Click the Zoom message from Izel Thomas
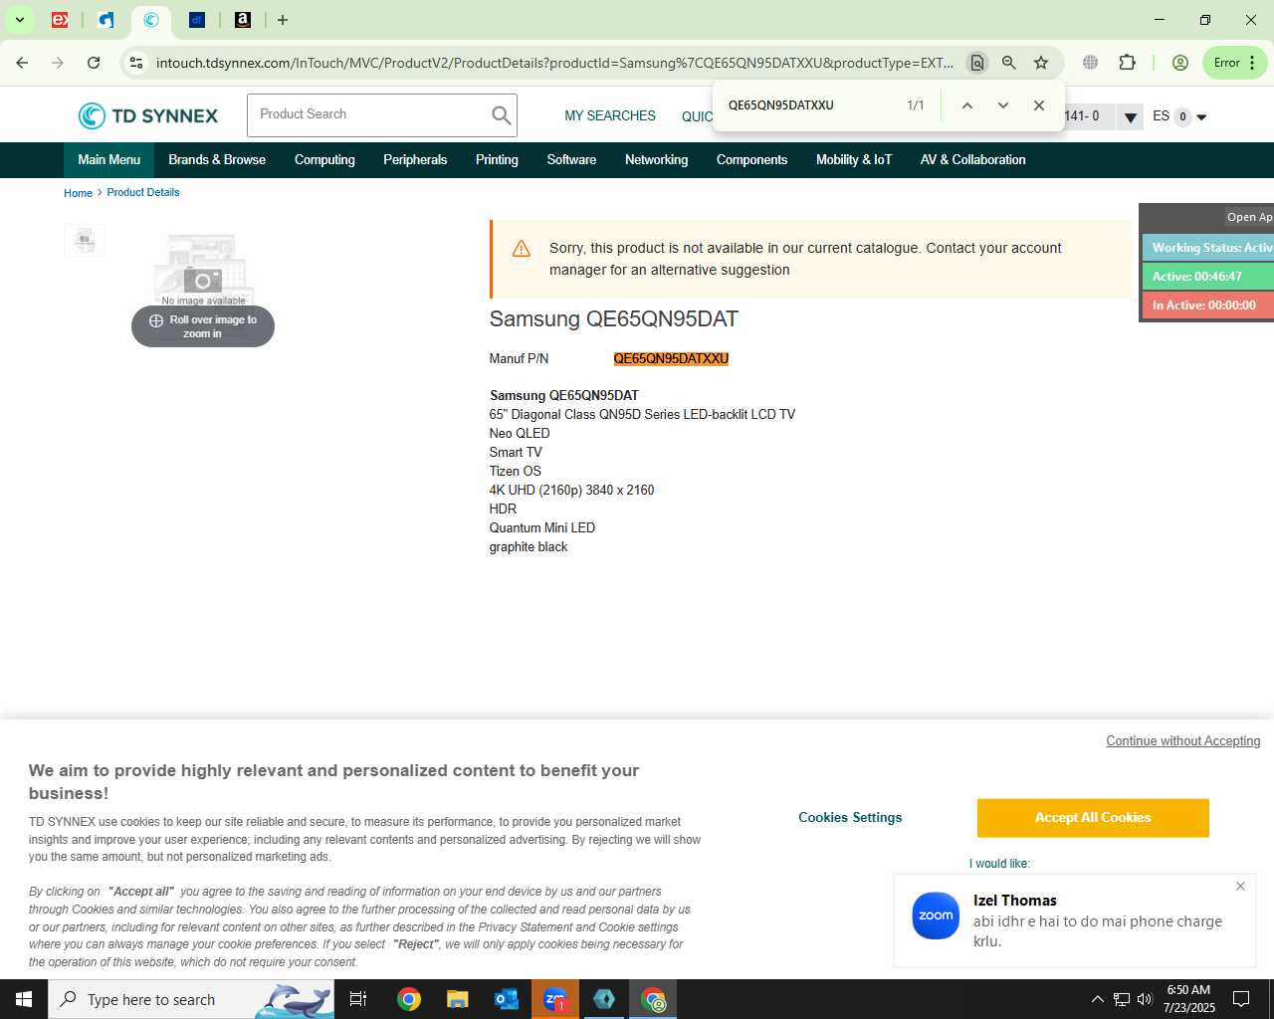The height and width of the screenshot is (1019, 1274). (x=1075, y=920)
